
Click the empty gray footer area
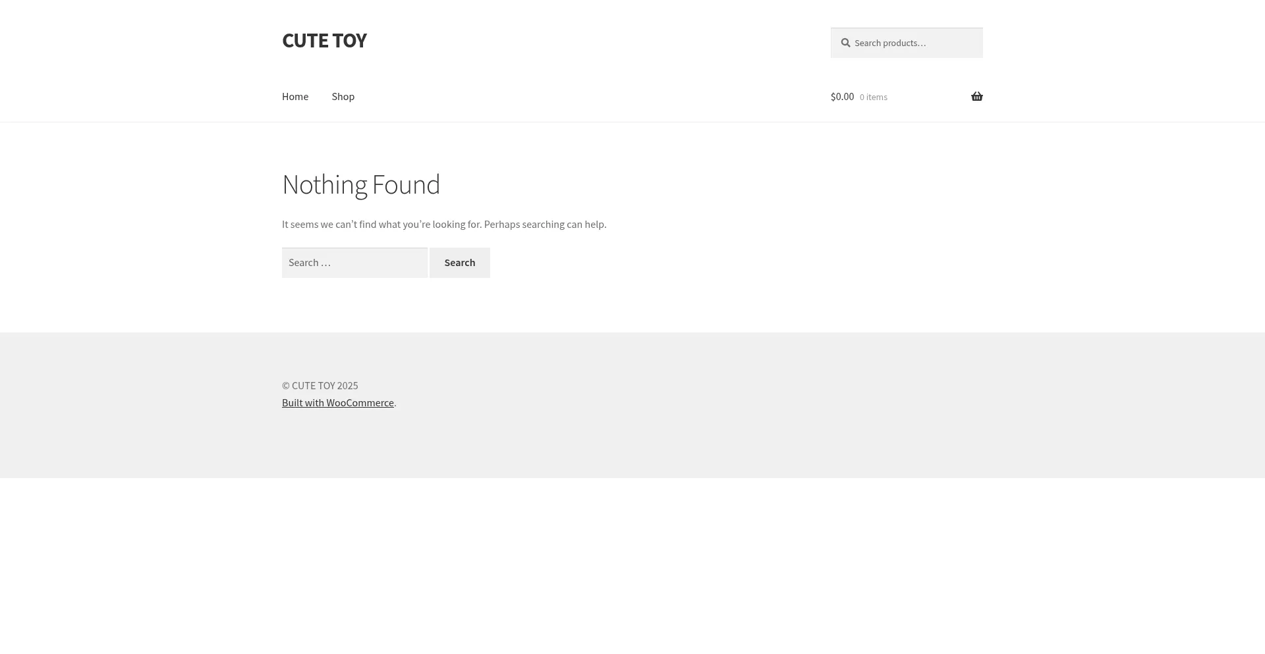tap(725, 408)
